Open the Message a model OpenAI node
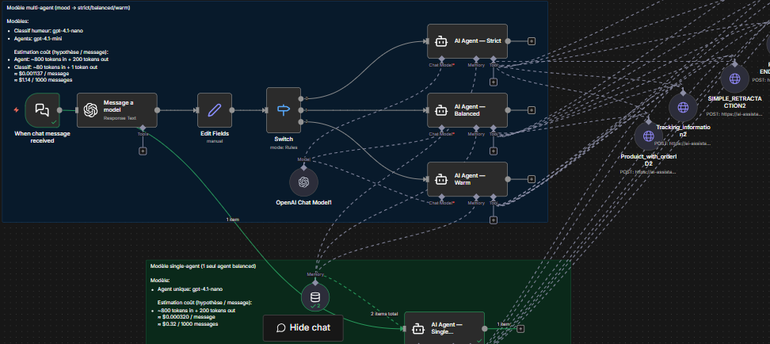Viewport: 770px width, 344px height. (x=117, y=110)
